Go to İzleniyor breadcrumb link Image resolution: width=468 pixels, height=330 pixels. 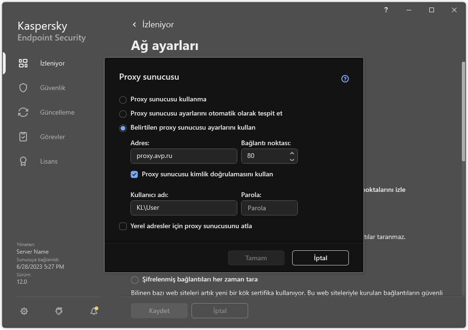[x=157, y=25]
